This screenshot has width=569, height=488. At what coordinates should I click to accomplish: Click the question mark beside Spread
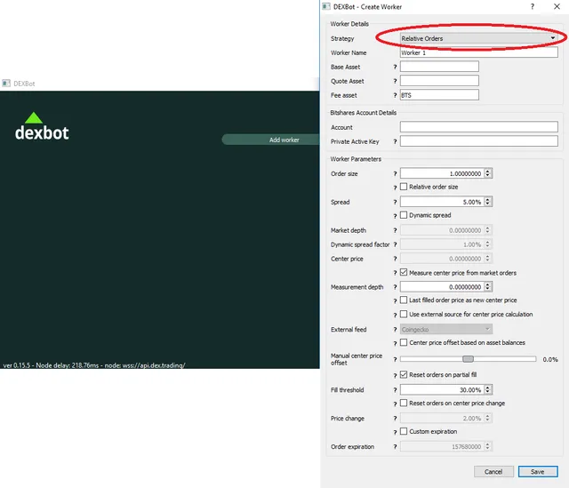[395, 202]
